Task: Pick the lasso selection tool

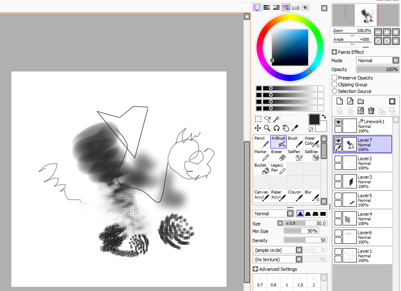Action: (267, 119)
